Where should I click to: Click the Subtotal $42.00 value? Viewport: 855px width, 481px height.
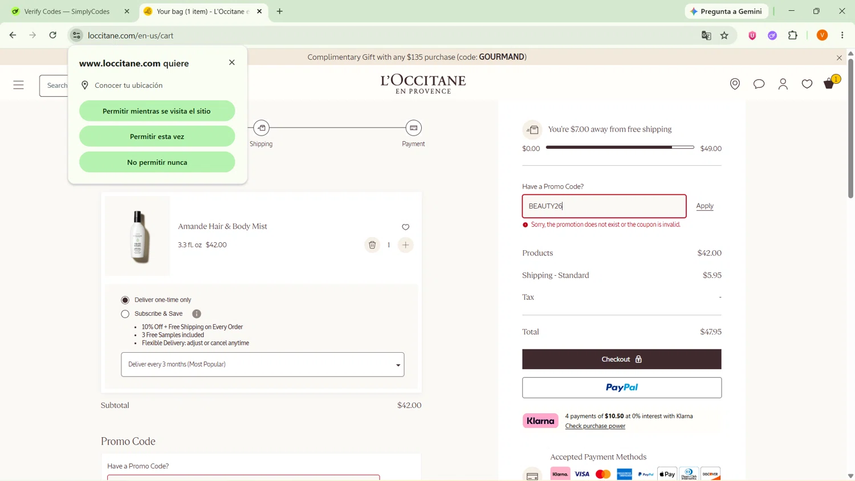(x=409, y=406)
